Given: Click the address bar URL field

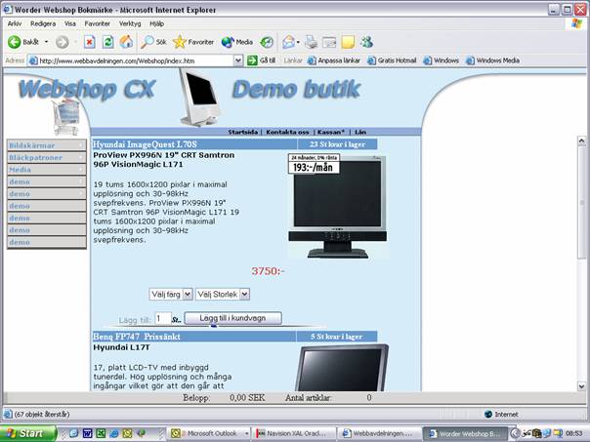Looking at the screenshot, I should pos(131,60).
